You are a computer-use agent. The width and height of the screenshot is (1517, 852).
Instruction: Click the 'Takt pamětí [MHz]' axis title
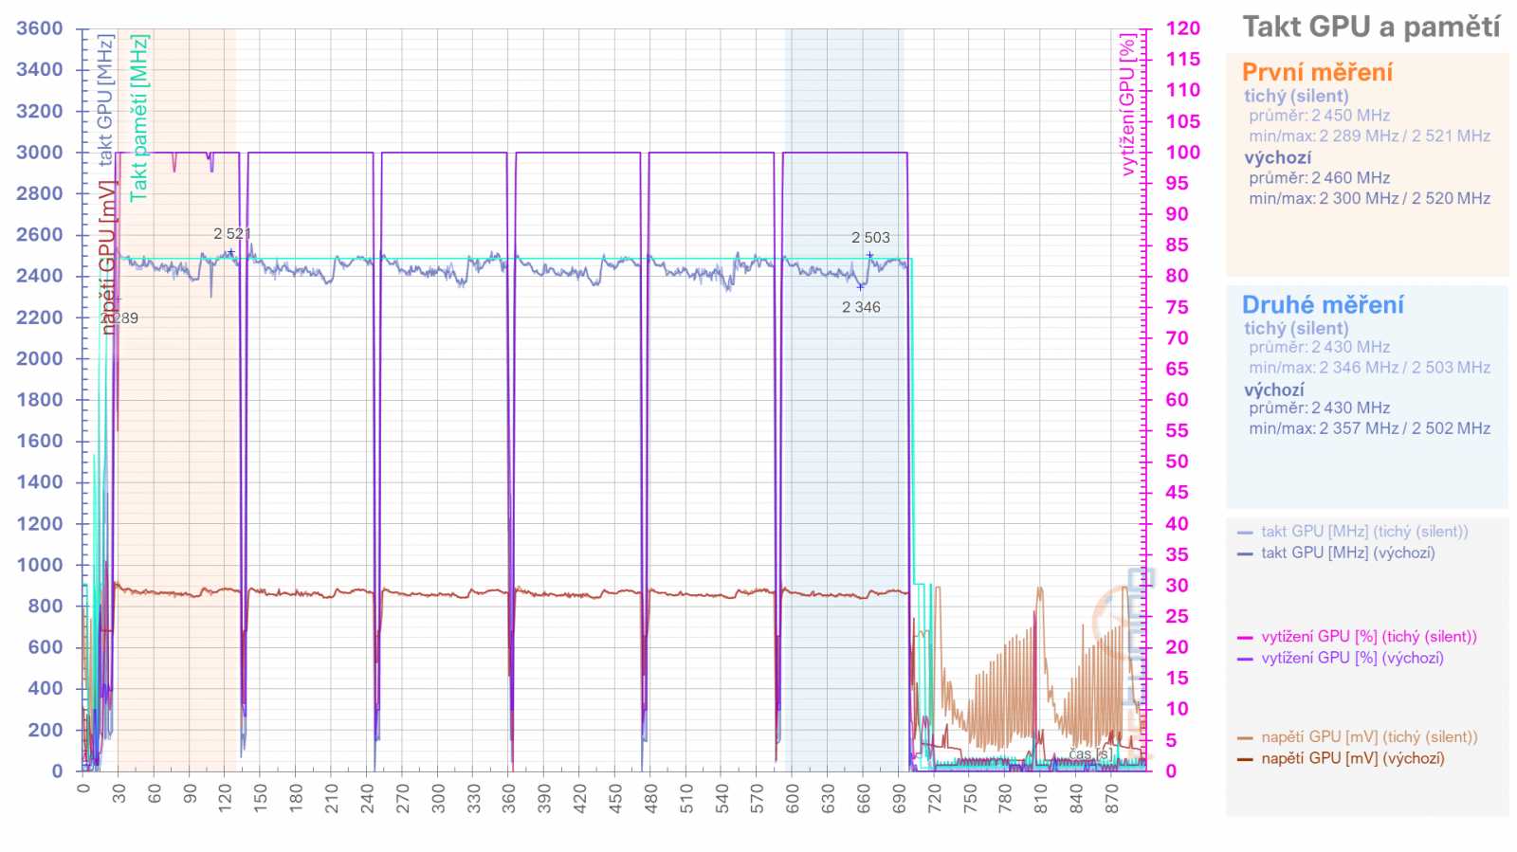click(x=139, y=118)
